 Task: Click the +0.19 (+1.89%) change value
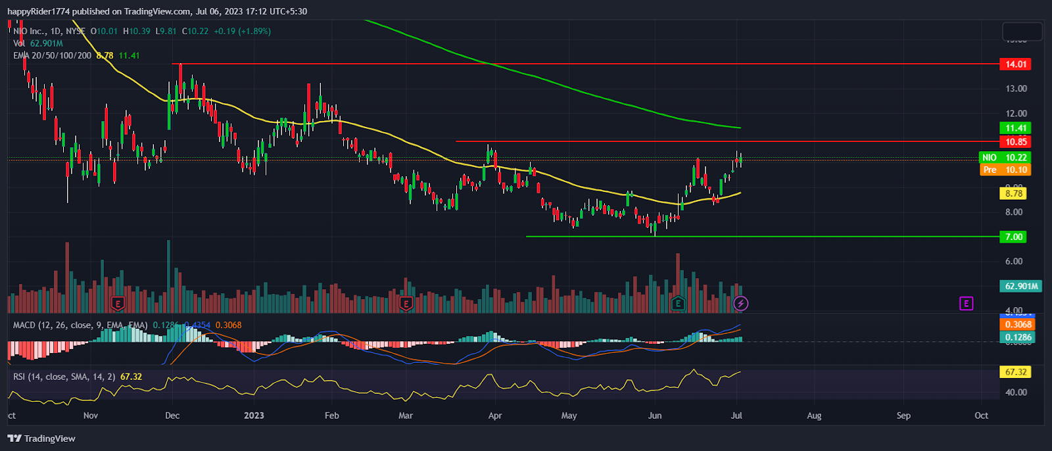pos(242,31)
